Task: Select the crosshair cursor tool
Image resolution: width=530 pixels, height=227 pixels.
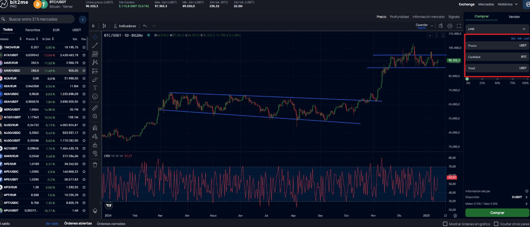Action: click(x=95, y=37)
